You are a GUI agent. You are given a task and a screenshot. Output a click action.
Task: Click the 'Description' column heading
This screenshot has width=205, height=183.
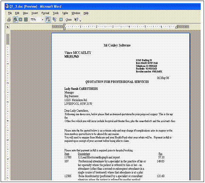pyautogui.click(x=84, y=154)
